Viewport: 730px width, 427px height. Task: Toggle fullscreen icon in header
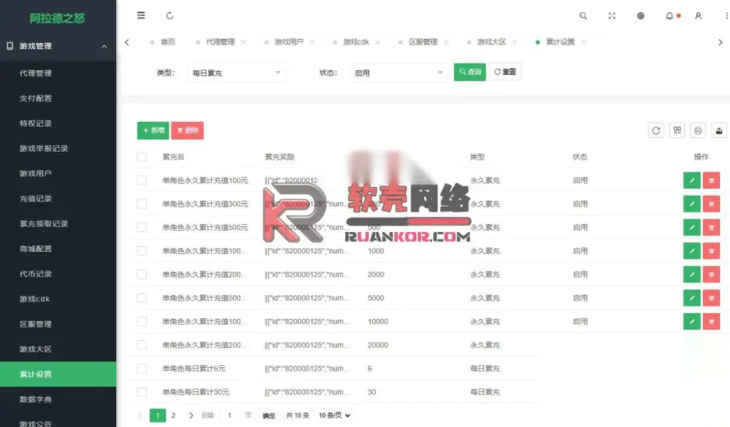tap(612, 15)
